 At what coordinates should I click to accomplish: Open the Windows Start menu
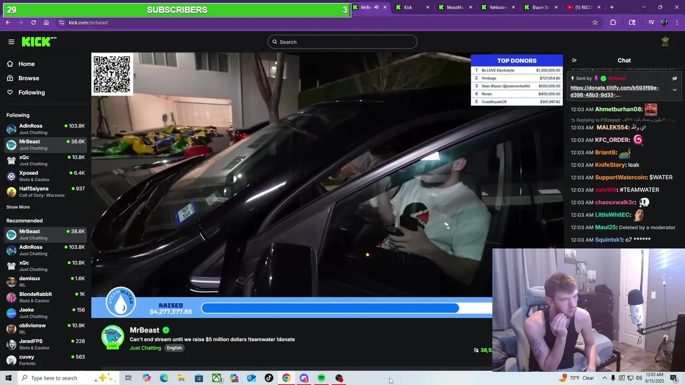(8, 378)
